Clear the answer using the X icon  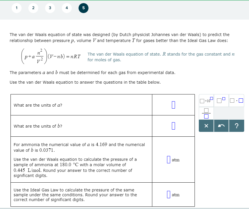(x=206, y=125)
